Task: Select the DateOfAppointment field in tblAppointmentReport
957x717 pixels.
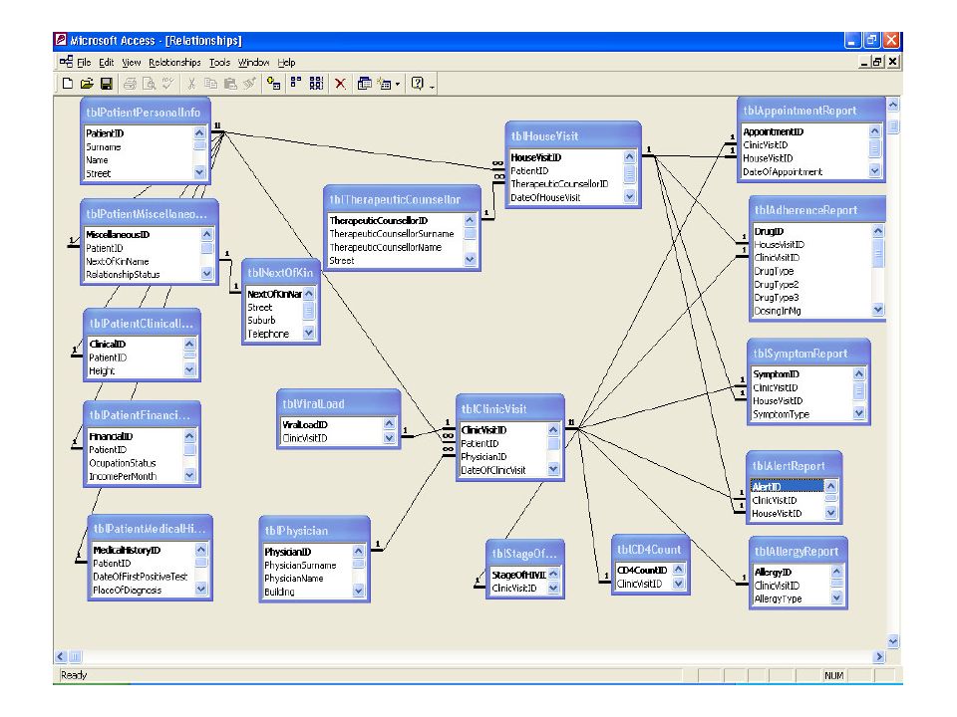Action: pos(783,172)
